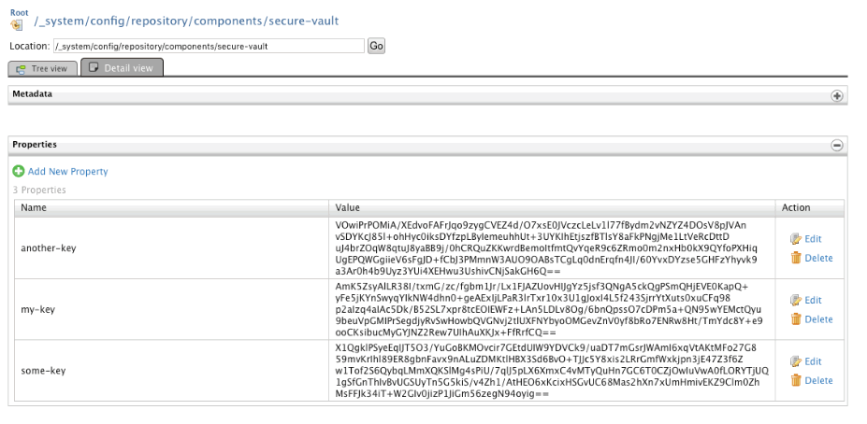Image resolution: width=867 pixels, height=424 pixels.
Task: Click the Root registry icon
Action: 19,22
